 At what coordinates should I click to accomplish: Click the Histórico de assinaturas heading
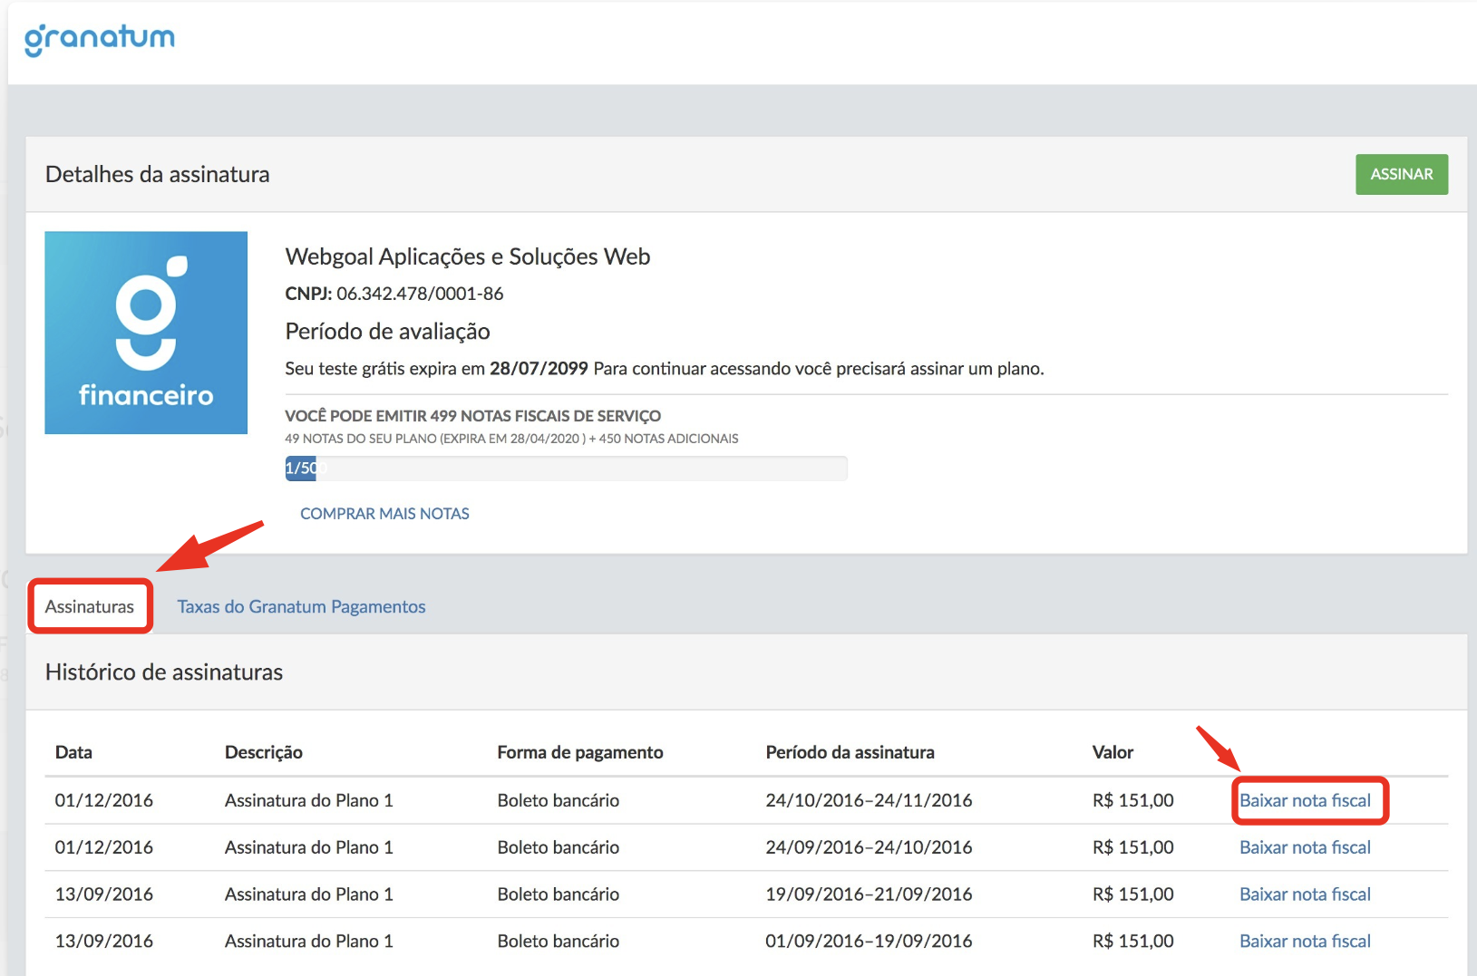coord(164,672)
